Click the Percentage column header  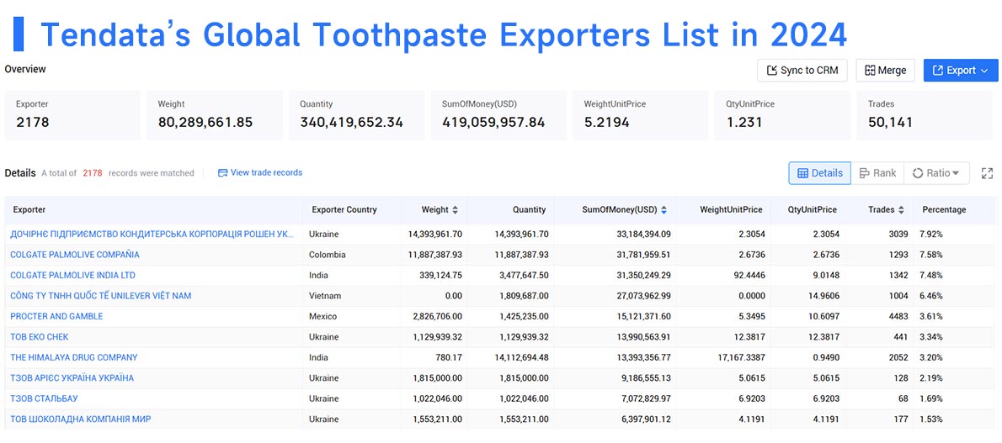tap(944, 209)
